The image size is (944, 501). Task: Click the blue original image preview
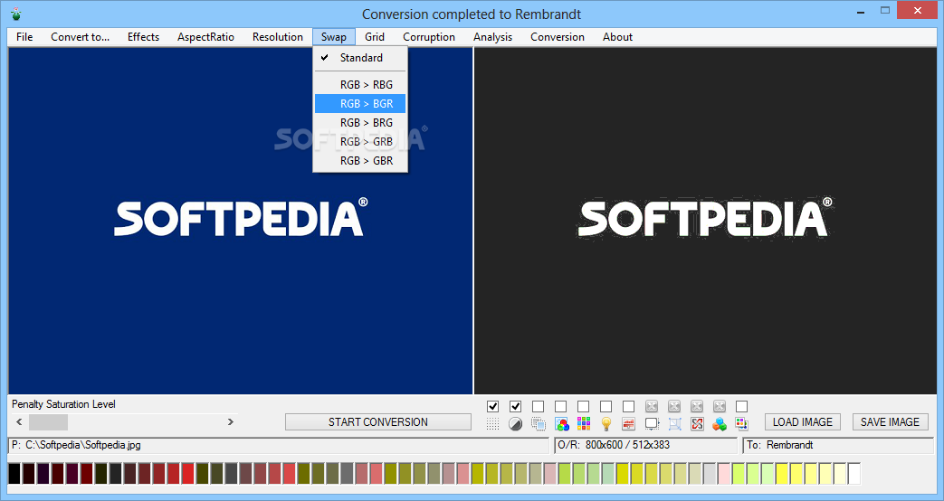pyautogui.click(x=240, y=221)
